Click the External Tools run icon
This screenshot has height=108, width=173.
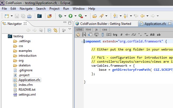click(x=81, y=16)
